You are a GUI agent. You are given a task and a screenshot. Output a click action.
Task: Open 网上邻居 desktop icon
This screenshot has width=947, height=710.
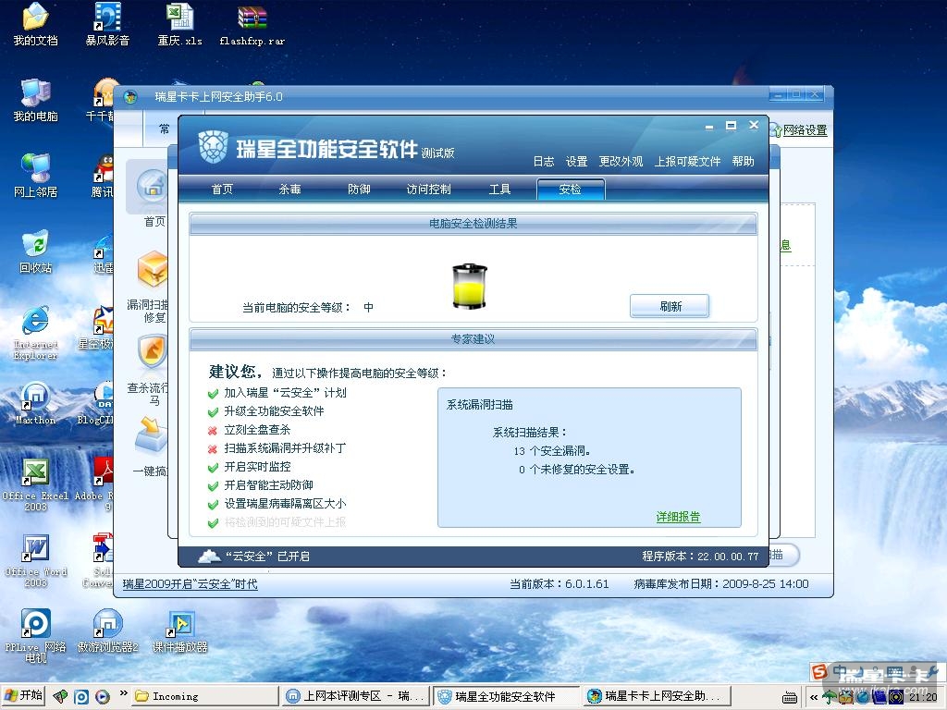[x=36, y=176]
